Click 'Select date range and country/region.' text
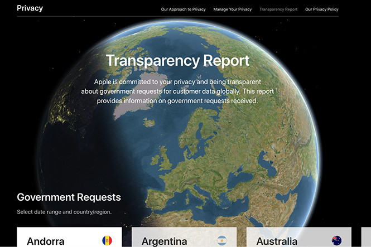 coord(64,212)
